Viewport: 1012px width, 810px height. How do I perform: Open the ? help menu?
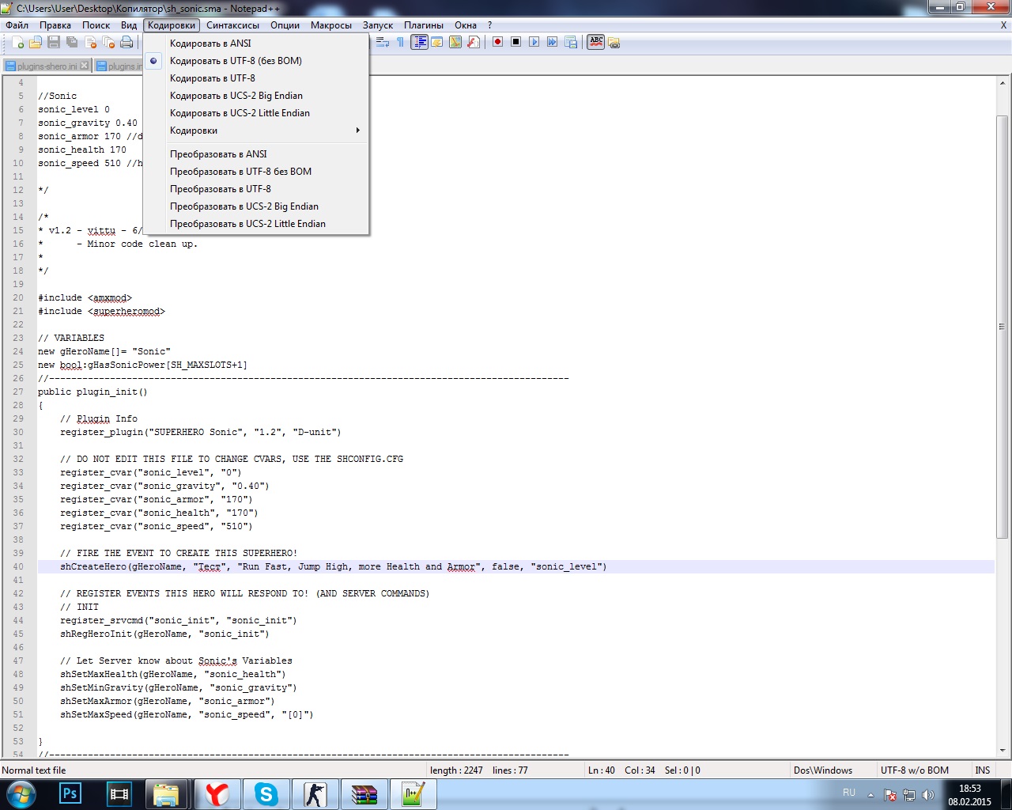pyautogui.click(x=489, y=25)
